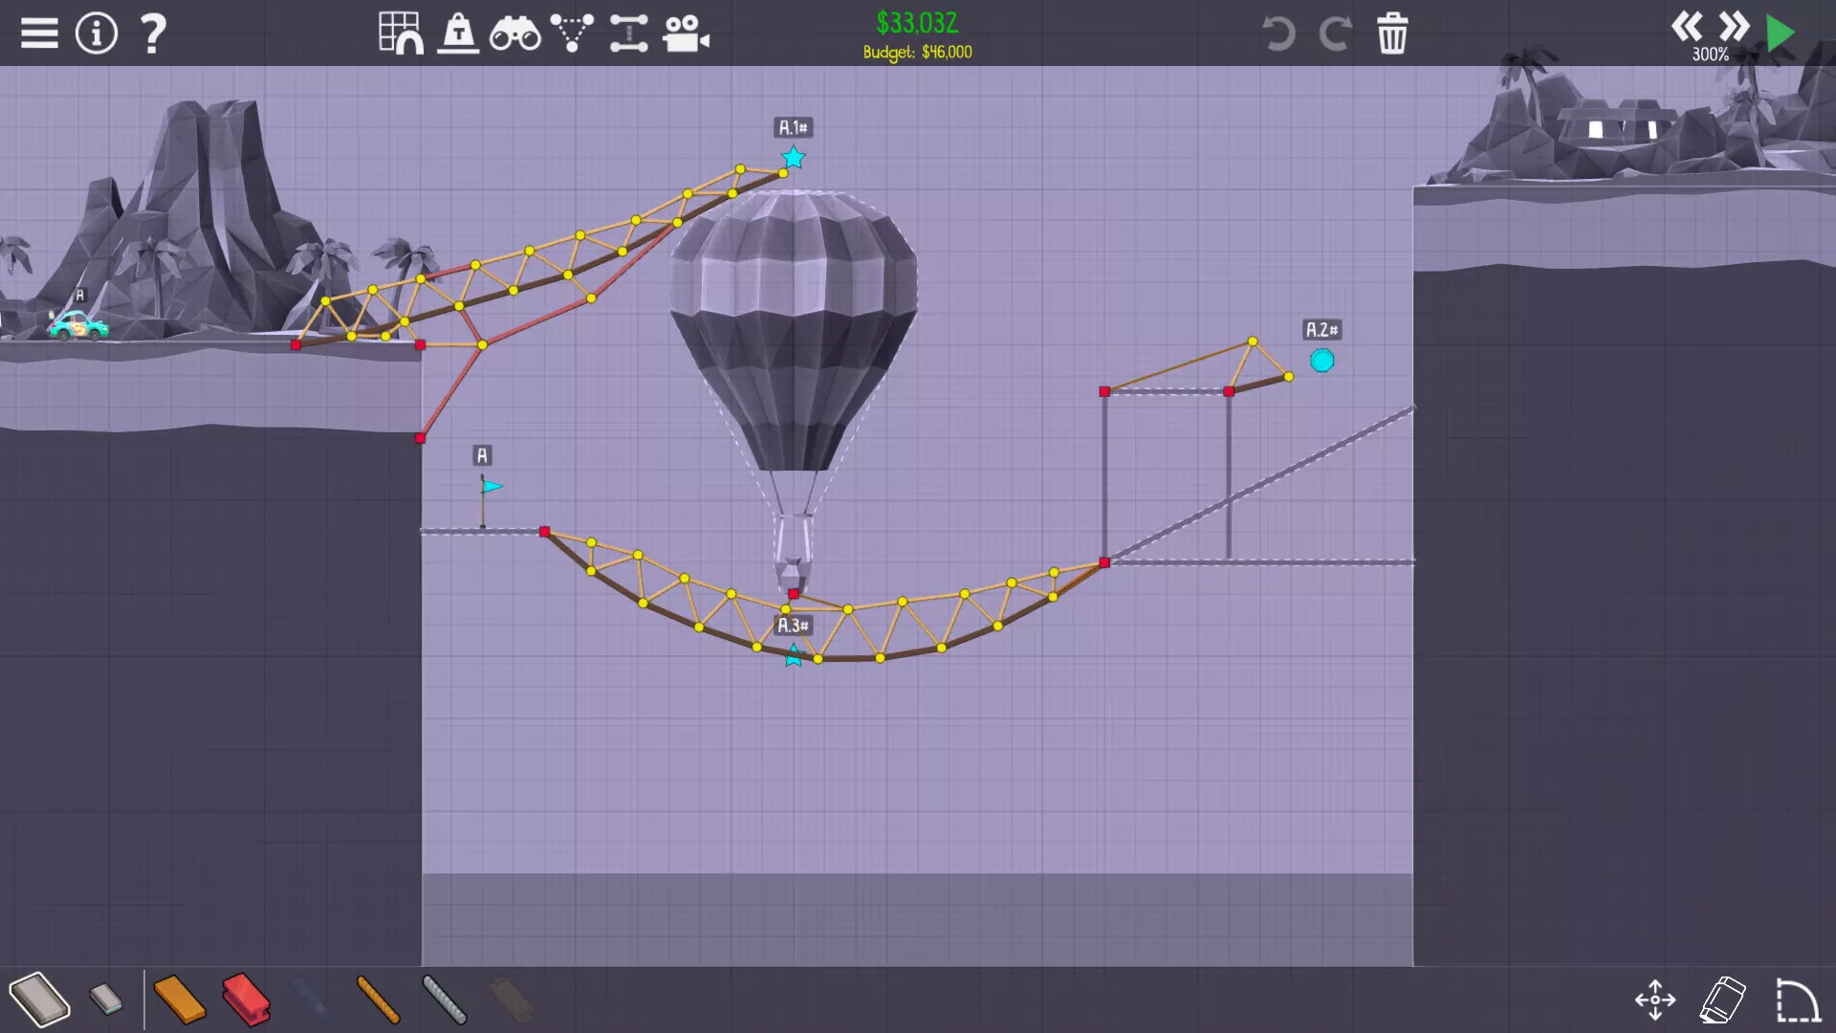Viewport: 1836px width, 1033px height.
Task: Start the simulation with play button
Action: pyautogui.click(x=1780, y=33)
